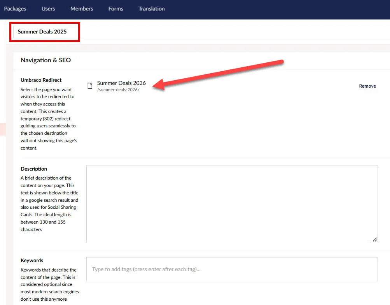Click the Description textarea resize handle
The width and height of the screenshot is (390, 305).
375,239
